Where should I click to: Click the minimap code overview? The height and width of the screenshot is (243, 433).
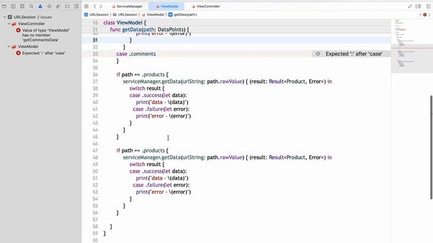click(x=411, y=45)
